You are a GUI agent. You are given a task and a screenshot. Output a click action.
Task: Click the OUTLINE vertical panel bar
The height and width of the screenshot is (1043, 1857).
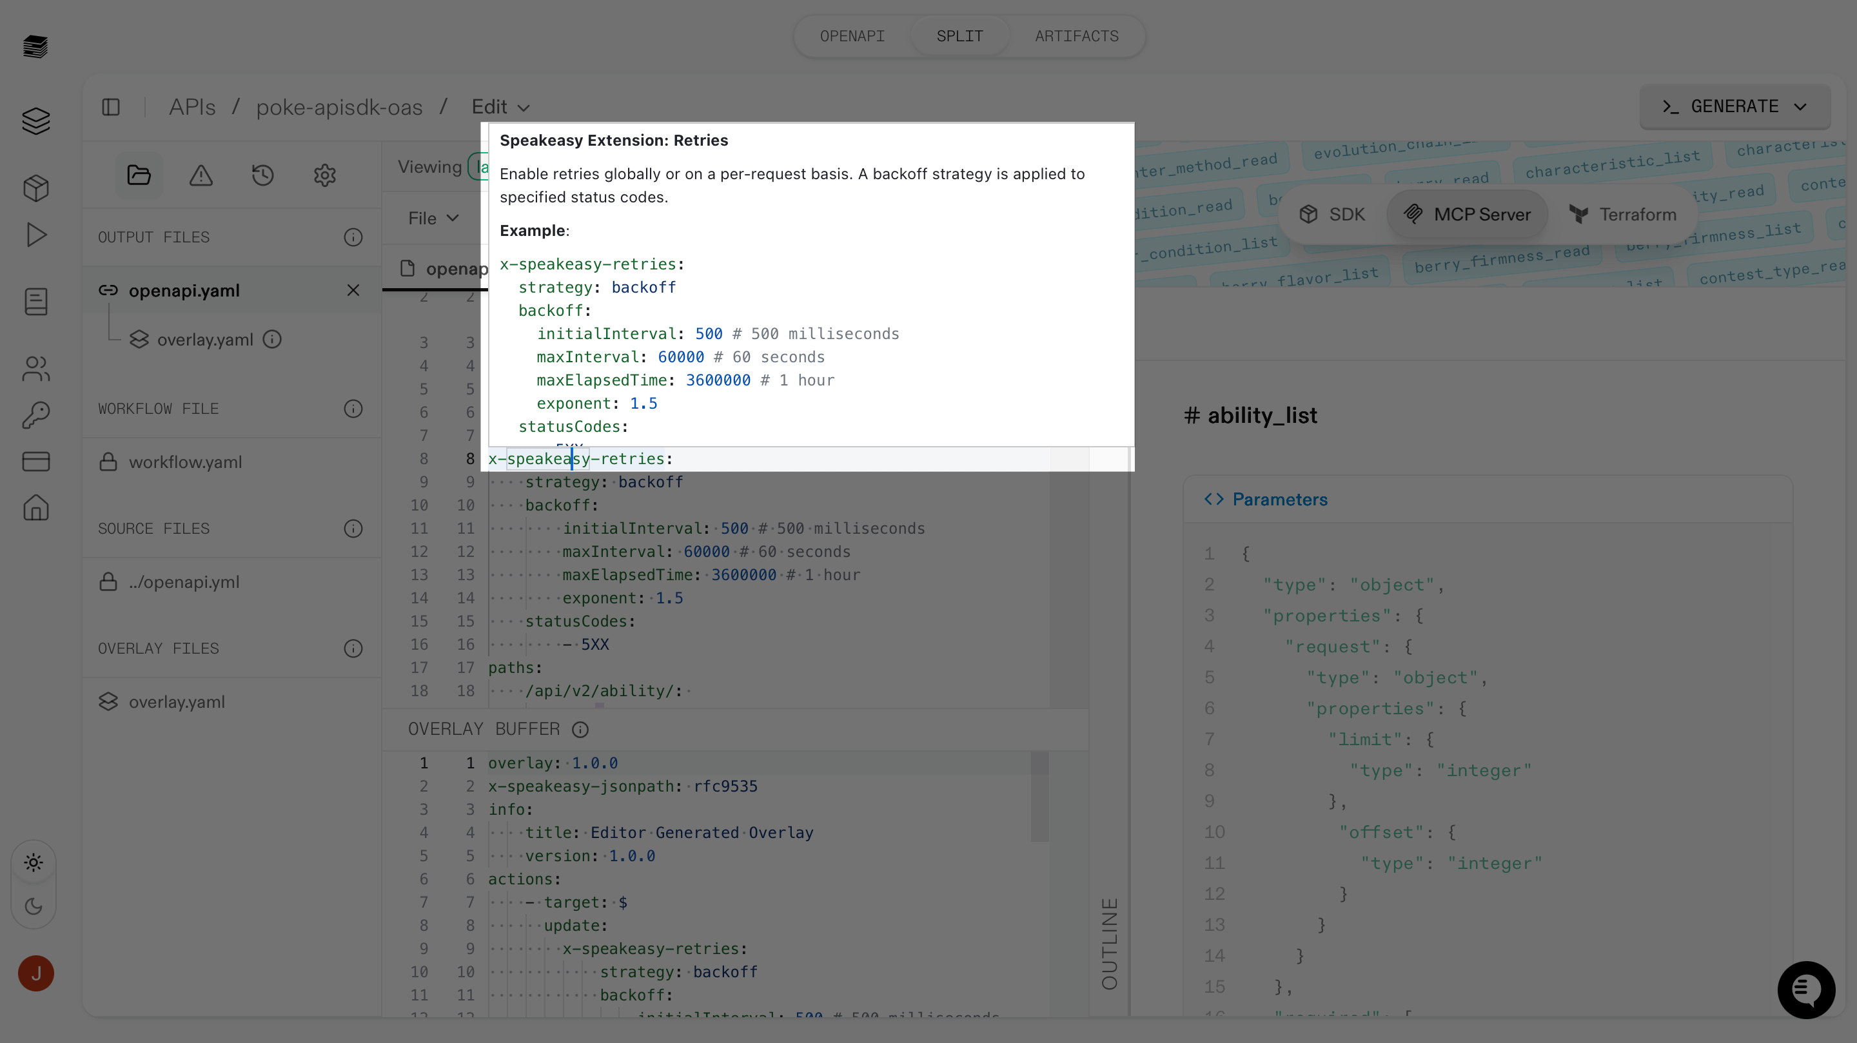1109,944
